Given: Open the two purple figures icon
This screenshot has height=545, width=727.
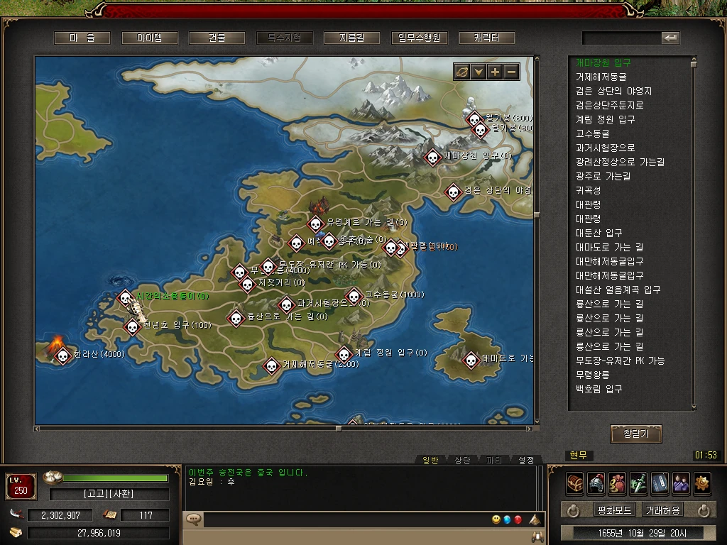Looking at the screenshot, I should tap(681, 484).
